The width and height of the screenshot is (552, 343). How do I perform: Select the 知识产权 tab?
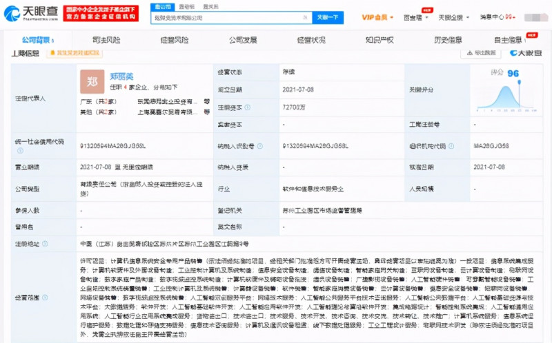click(x=379, y=40)
